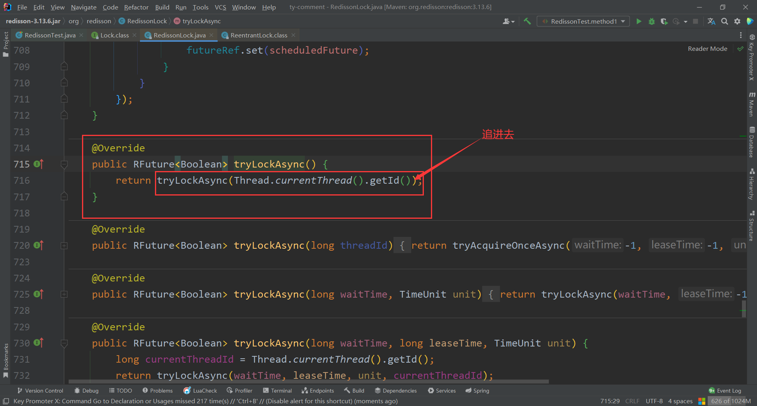Viewport: 757px width, 406px height.
Task: Open the Services tool window
Action: [442, 391]
